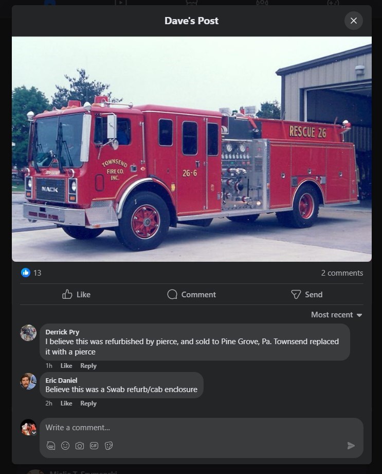Click the Write a comment field
Screen dimensions: 382x474
point(201,428)
